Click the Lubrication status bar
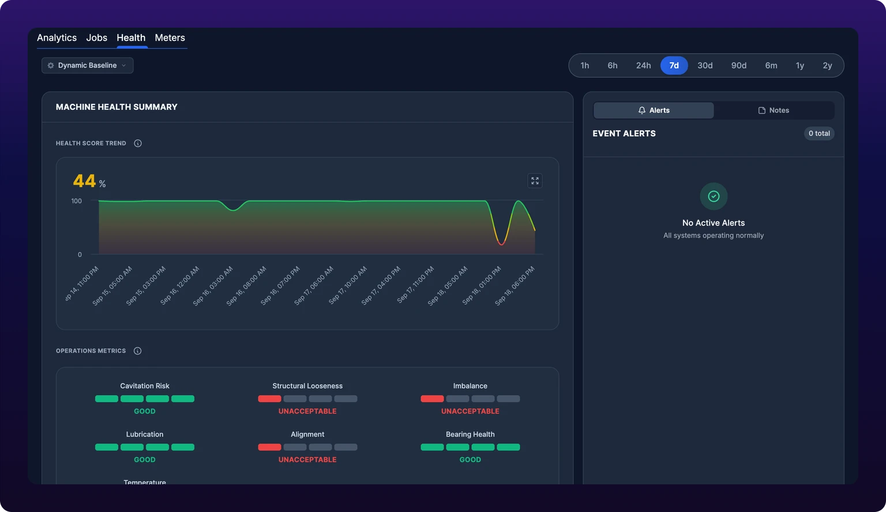This screenshot has width=886, height=512. coord(145,447)
